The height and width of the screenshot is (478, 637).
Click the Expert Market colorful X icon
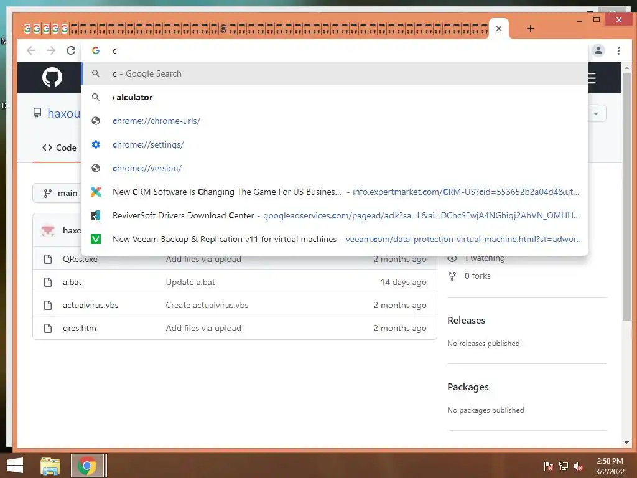[95, 192]
